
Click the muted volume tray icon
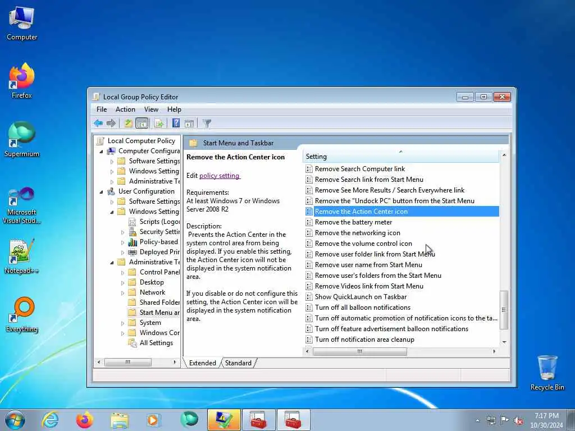coord(518,421)
